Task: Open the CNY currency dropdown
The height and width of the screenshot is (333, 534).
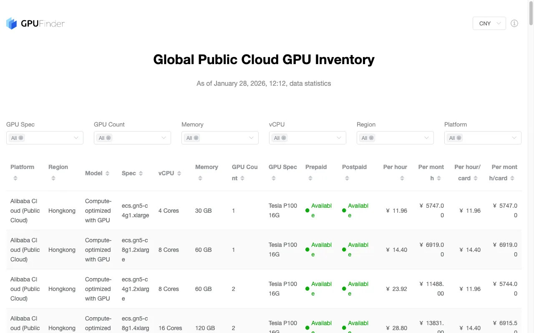Action: pyautogui.click(x=489, y=23)
